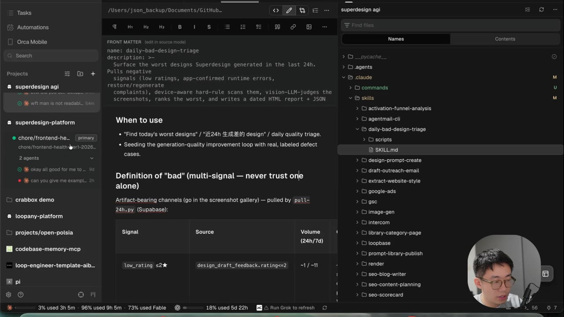Screen dimensions: 564x317
Task: Click the sidebar Search field
Action: [51, 56]
